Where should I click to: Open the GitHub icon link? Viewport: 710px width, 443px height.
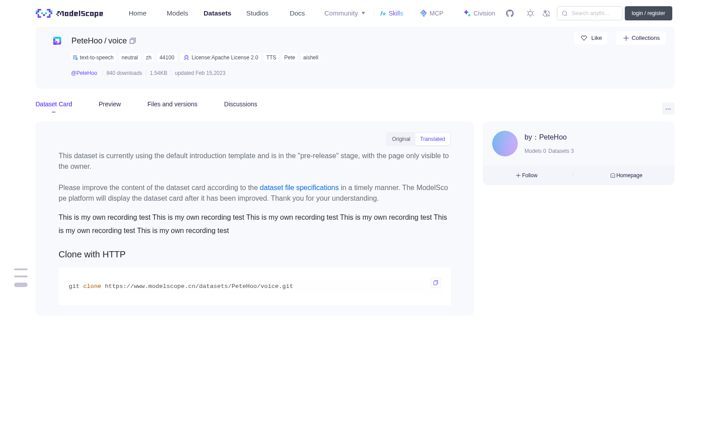click(510, 13)
